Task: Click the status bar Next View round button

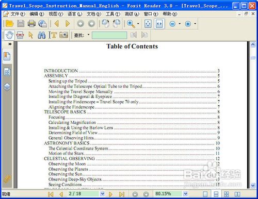Action: pos(146,194)
